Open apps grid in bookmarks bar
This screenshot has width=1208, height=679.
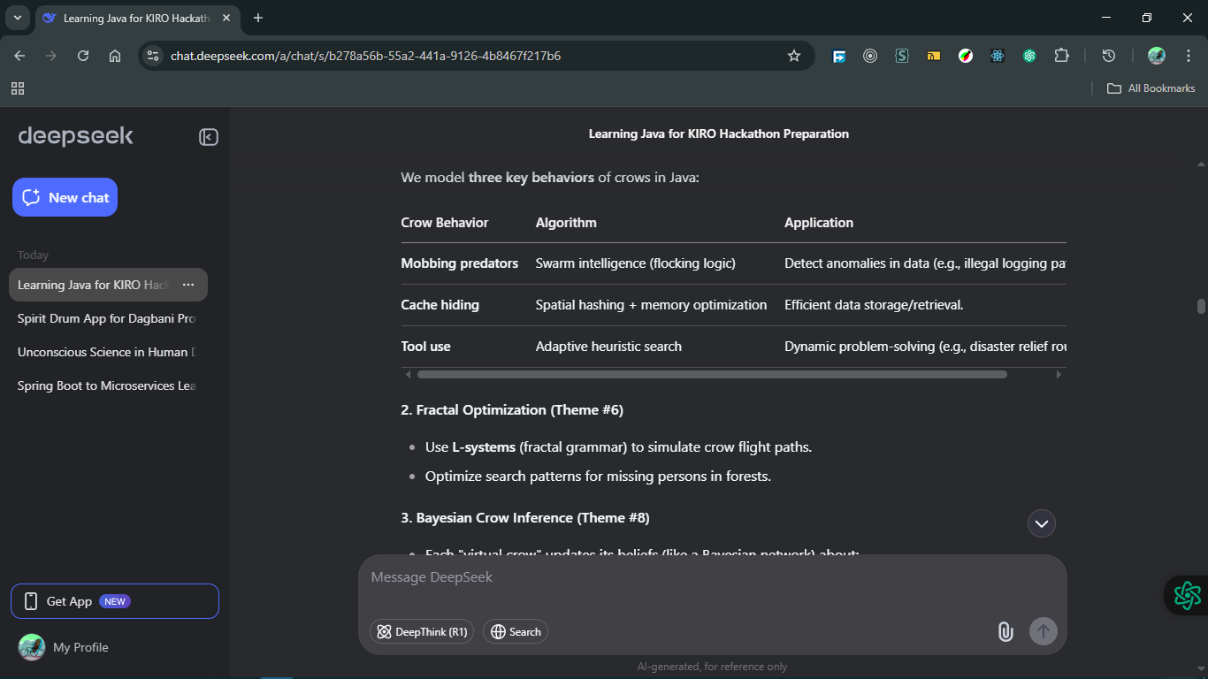pos(18,88)
